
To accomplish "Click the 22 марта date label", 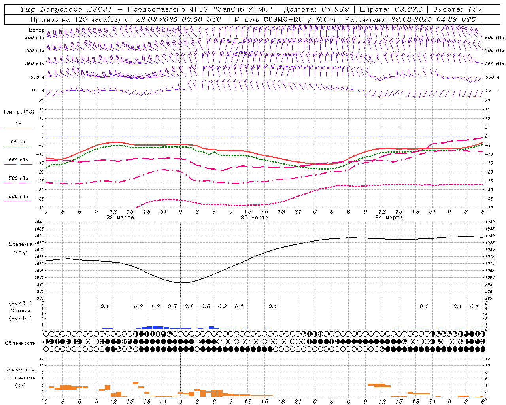I will pos(120,218).
